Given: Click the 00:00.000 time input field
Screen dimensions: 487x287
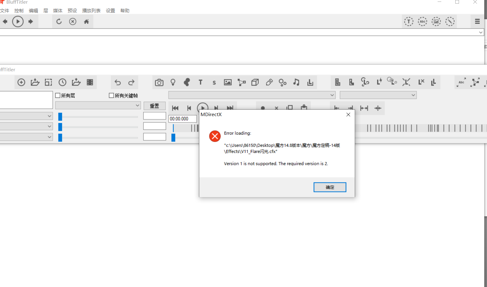Looking at the screenshot, I should coord(182,119).
